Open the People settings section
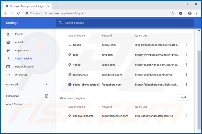The image size is (202, 134). [x=19, y=34]
